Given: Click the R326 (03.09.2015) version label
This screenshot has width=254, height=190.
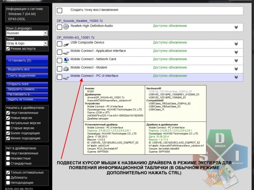Looking at the screenshot, I should pyautogui.click(x=19, y=189).
